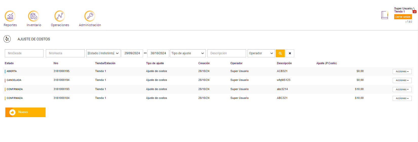
Task: Click the orange magnifier search button
Action: [280, 53]
